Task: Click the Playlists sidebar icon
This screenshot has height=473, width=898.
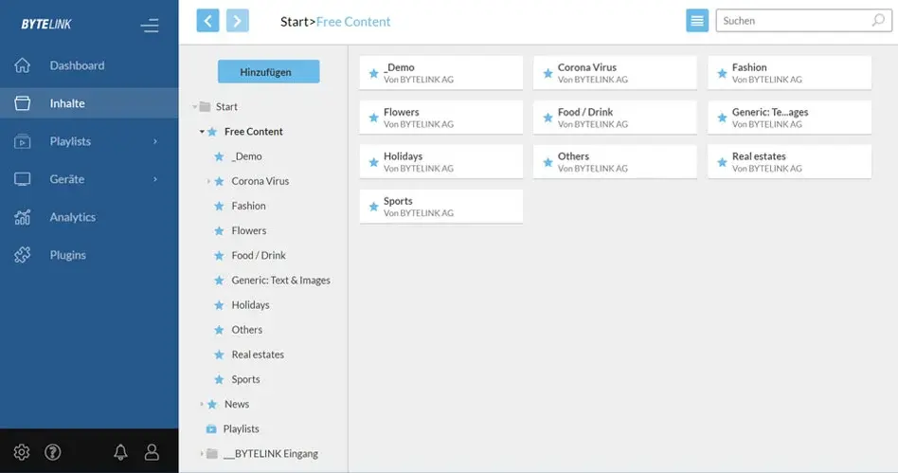Action: [23, 141]
